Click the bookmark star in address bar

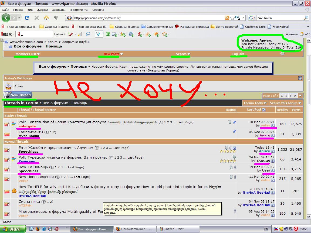(x=232, y=18)
